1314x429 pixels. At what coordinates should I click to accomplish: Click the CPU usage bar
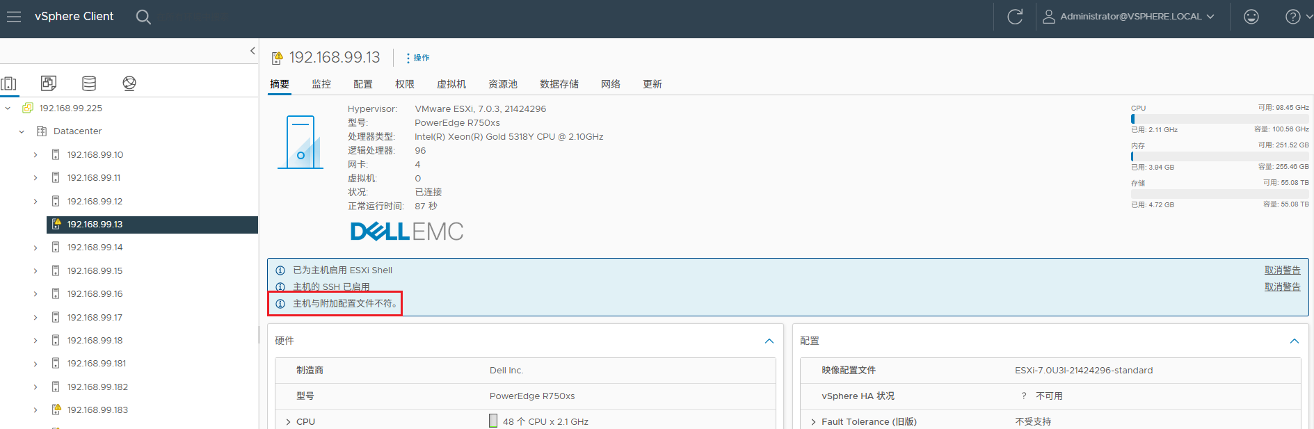[1220, 119]
